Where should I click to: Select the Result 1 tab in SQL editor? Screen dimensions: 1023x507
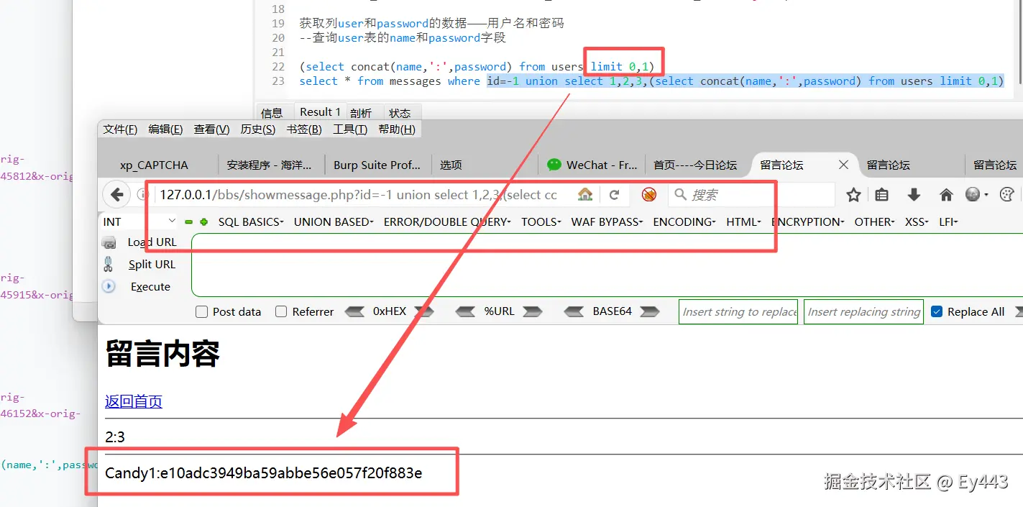click(320, 112)
